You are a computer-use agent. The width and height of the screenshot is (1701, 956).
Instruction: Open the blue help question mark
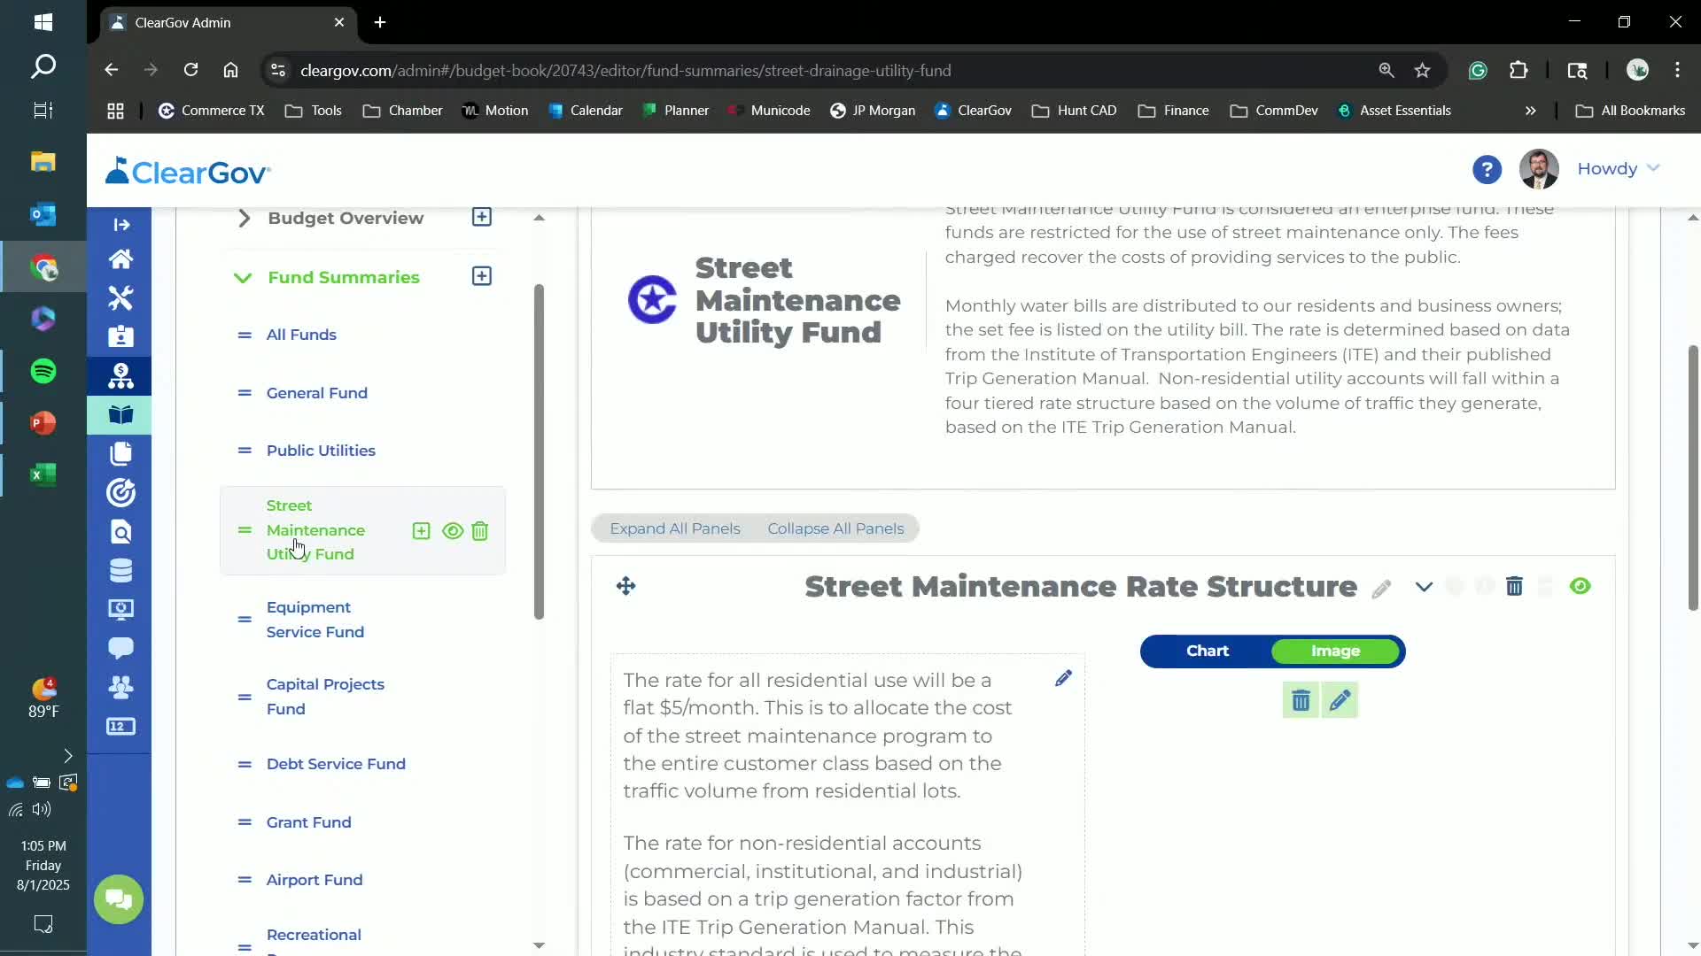point(1487,169)
